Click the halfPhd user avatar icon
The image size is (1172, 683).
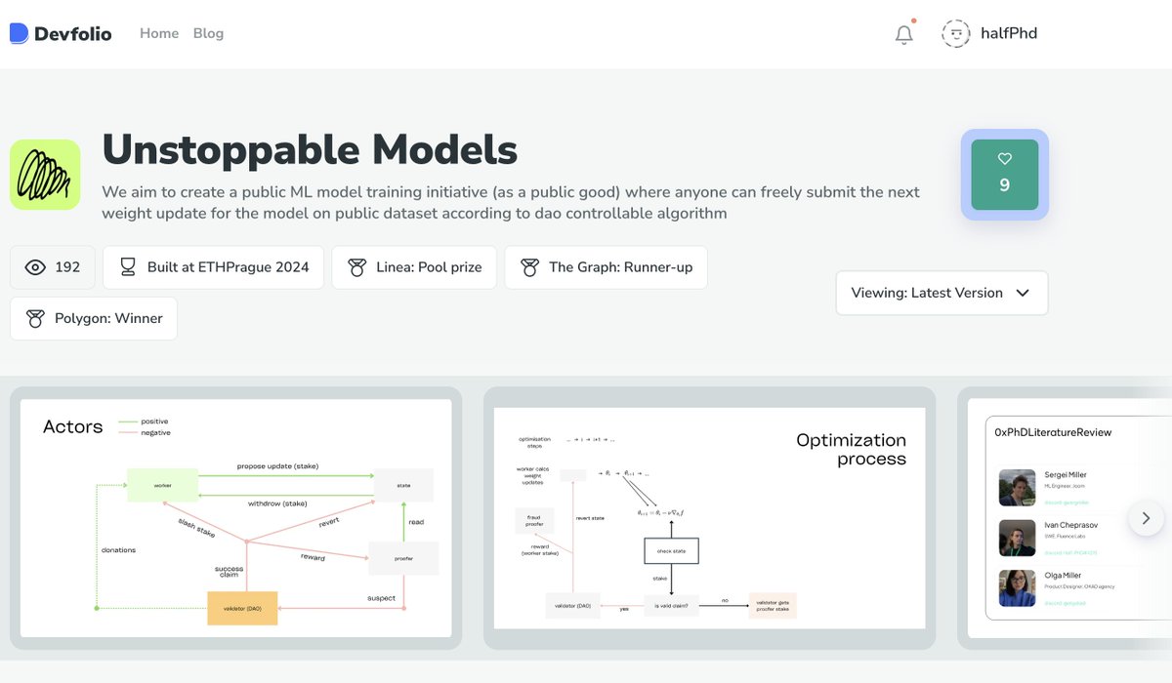tap(955, 33)
